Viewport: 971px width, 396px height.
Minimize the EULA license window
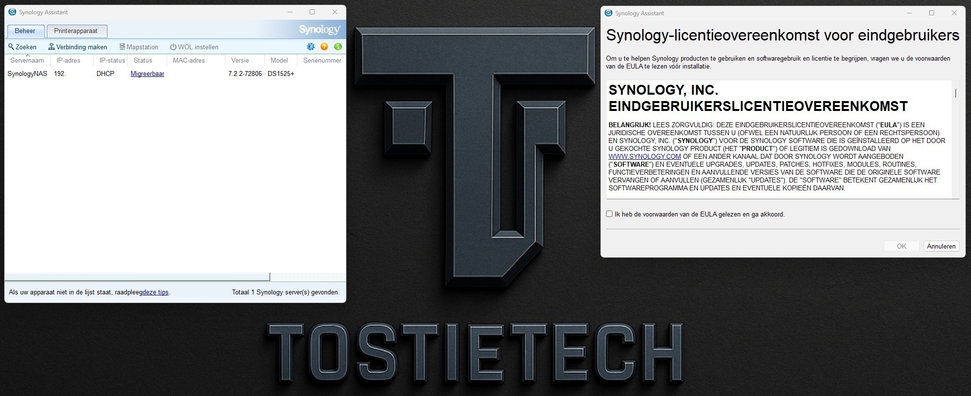click(x=909, y=13)
